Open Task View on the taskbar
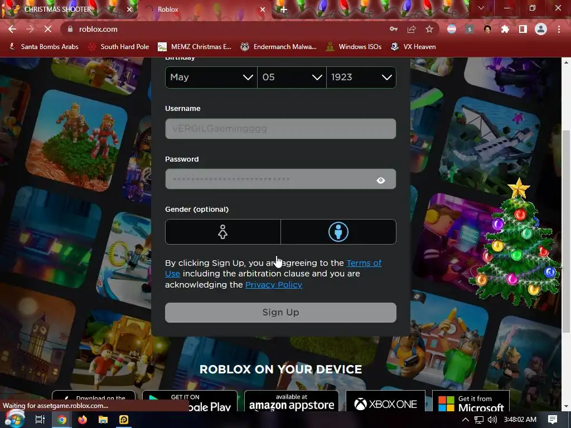The height and width of the screenshot is (428, 571). [x=40, y=420]
